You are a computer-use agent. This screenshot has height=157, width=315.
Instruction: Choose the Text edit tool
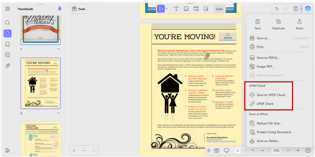[176, 9]
